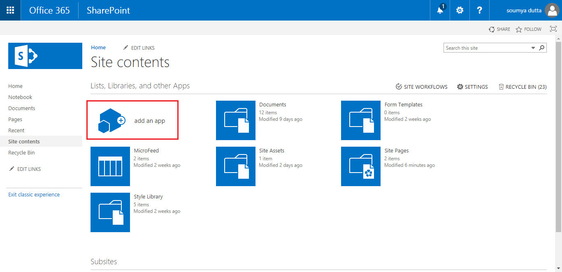The height and width of the screenshot is (272, 562).
Task: Open Site Workflows
Action: [422, 87]
